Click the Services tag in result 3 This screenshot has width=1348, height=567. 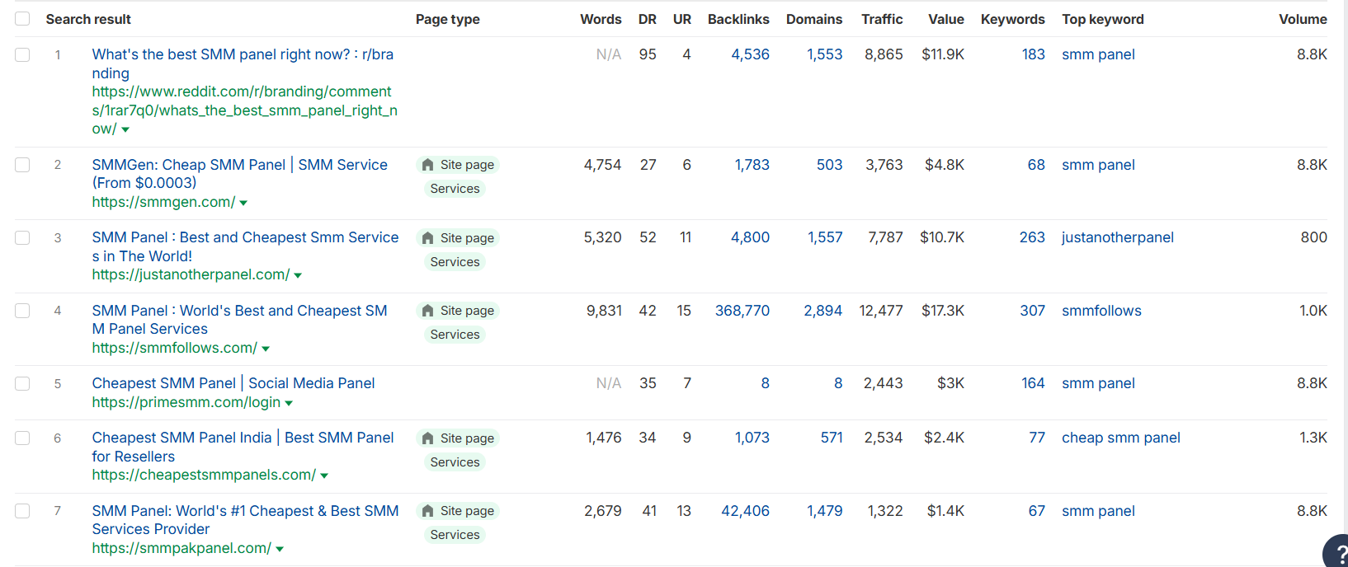[455, 262]
